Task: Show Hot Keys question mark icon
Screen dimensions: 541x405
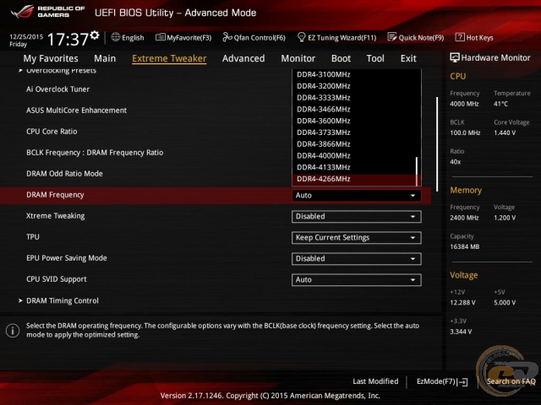Action: point(460,37)
